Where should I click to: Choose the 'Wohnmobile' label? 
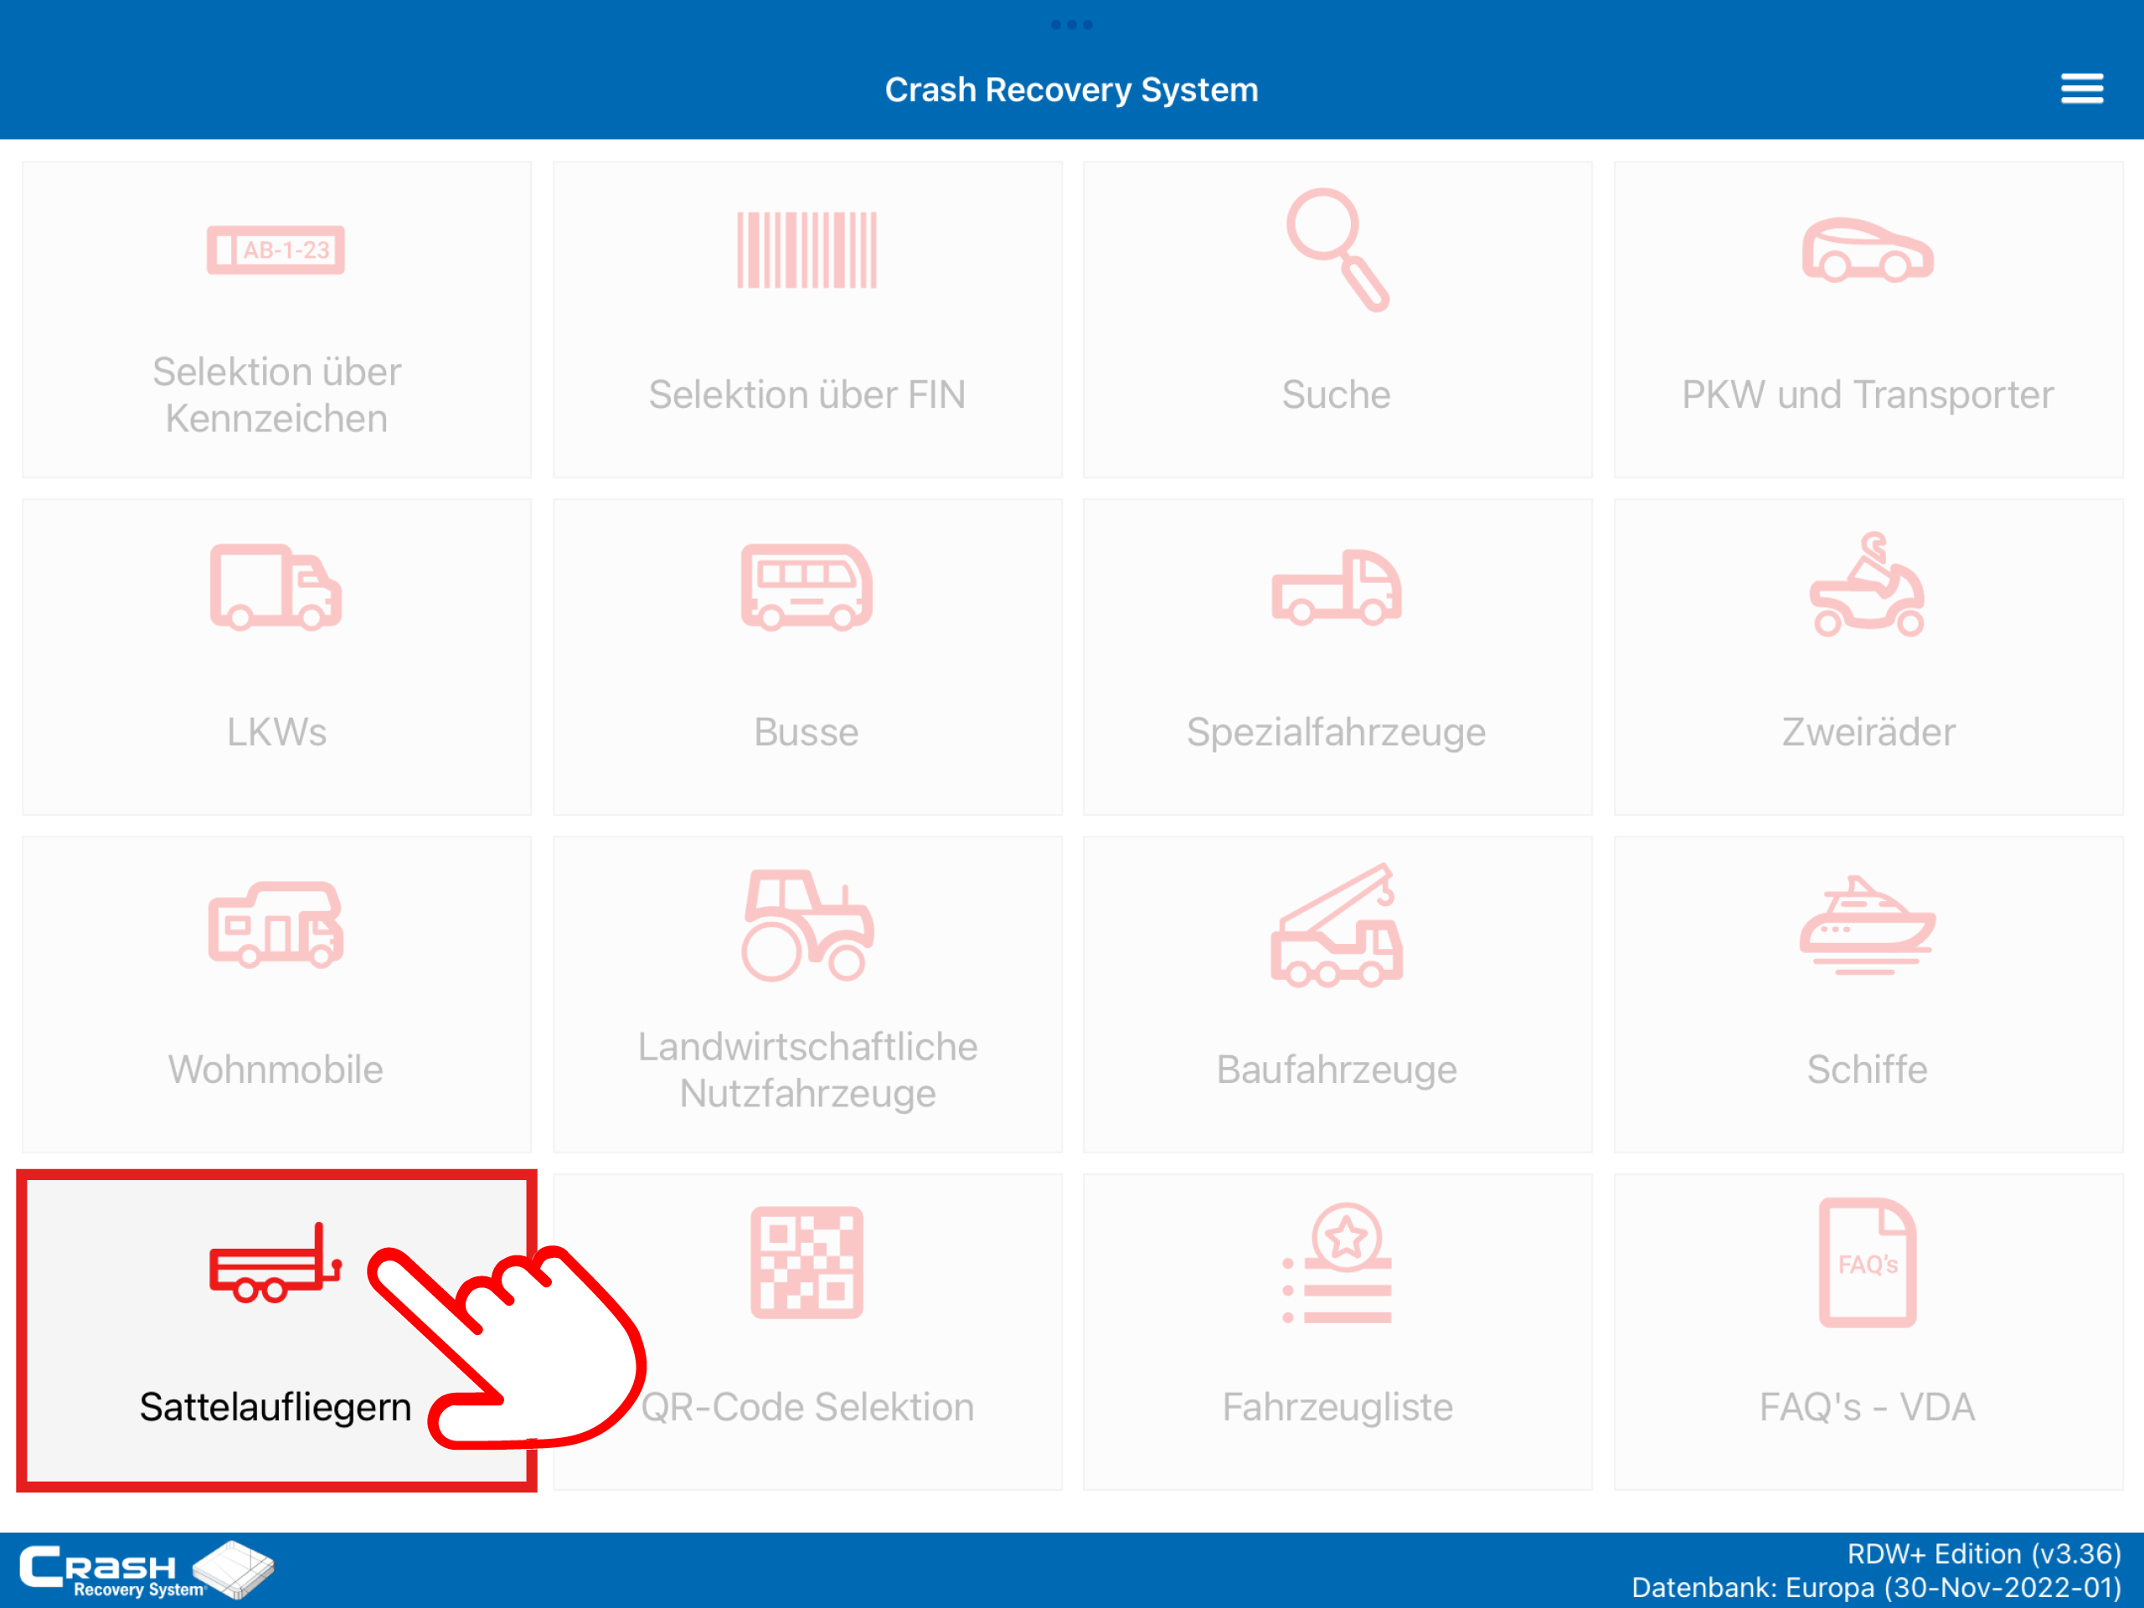[x=276, y=1069]
